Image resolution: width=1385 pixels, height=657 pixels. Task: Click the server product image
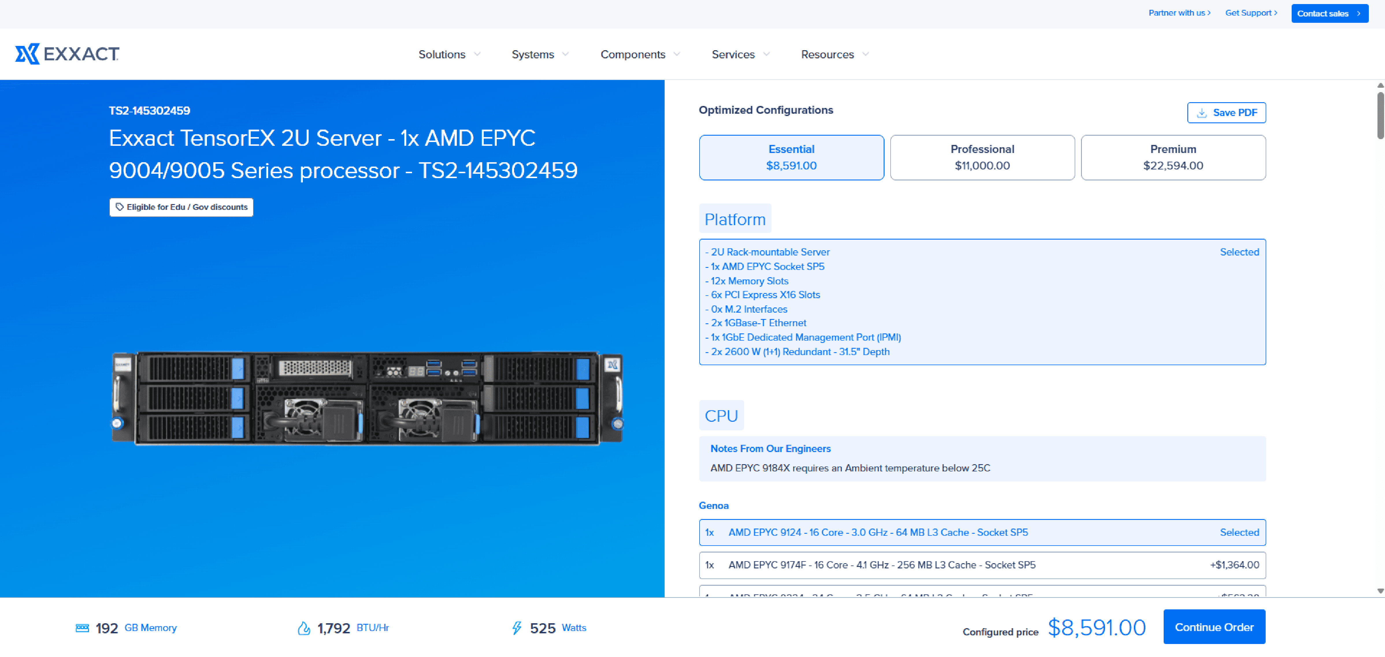(367, 398)
